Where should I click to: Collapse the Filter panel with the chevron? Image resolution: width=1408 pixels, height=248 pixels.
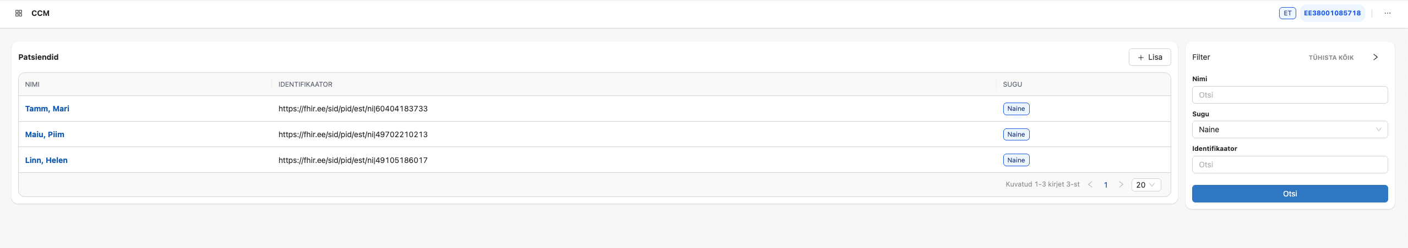point(1375,57)
